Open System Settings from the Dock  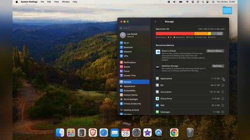point(136,133)
